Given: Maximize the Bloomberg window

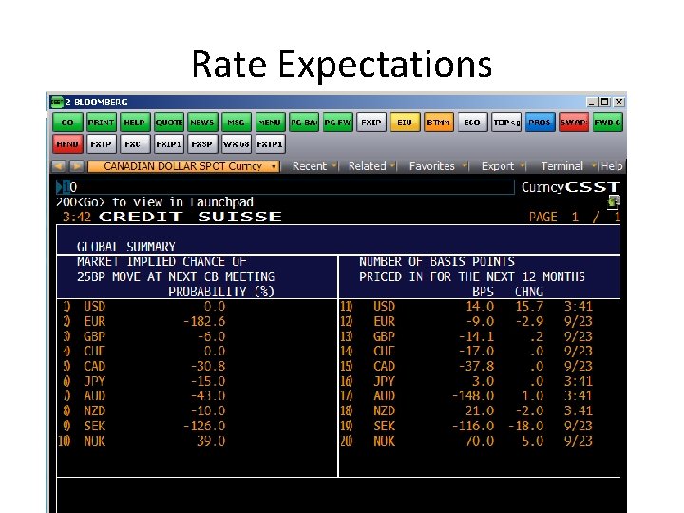Looking at the screenshot, I should (605, 102).
